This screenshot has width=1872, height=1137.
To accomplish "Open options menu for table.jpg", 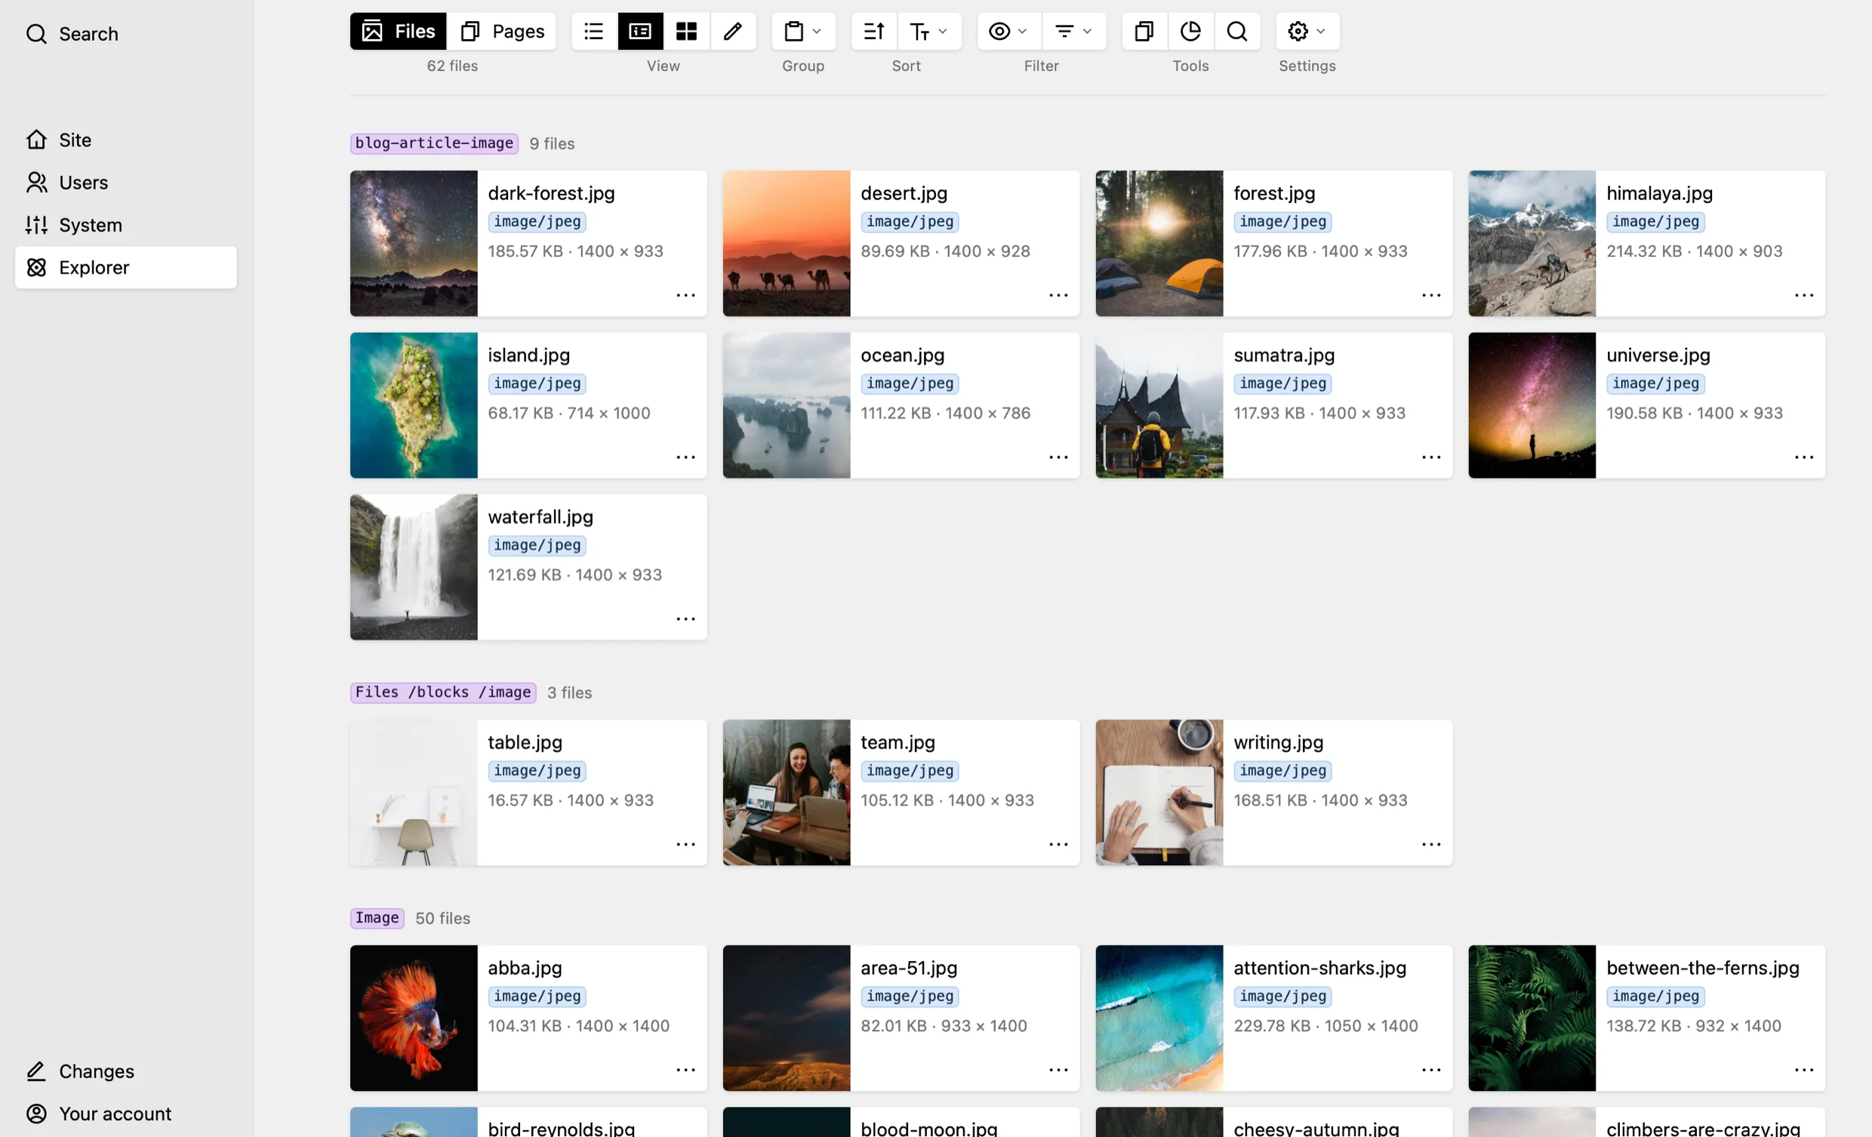I will pos(686,845).
